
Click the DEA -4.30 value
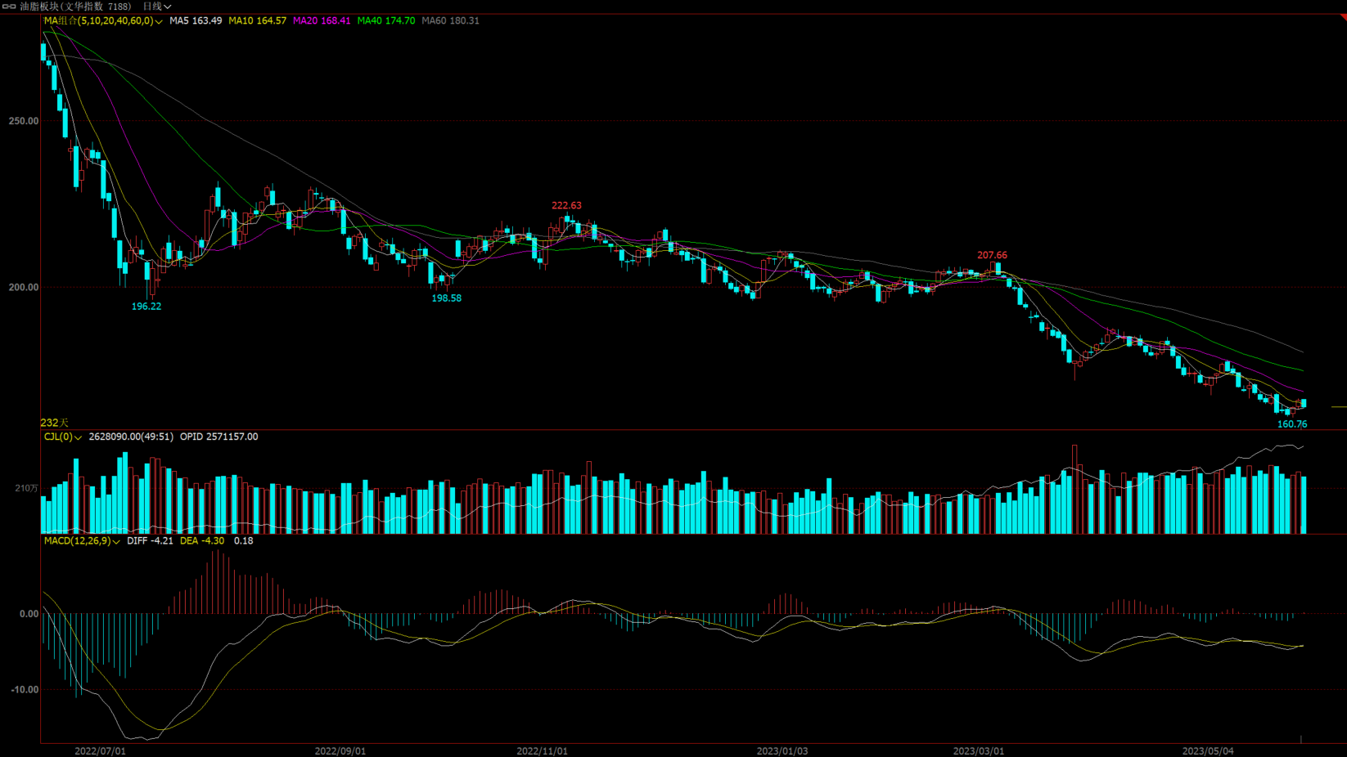coord(202,540)
